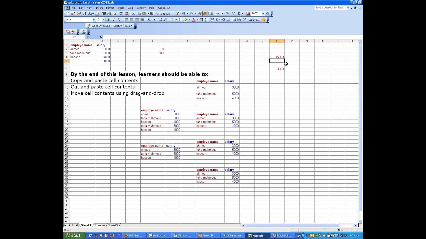
Task: Click the Type a question for help box
Action: pos(331,8)
